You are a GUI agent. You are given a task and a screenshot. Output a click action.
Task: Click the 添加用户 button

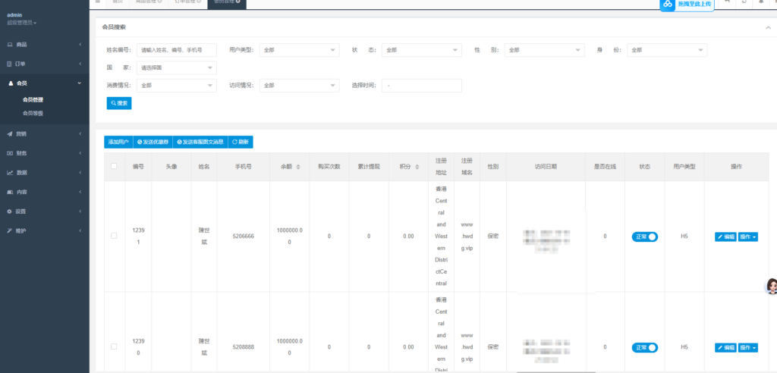coord(118,142)
